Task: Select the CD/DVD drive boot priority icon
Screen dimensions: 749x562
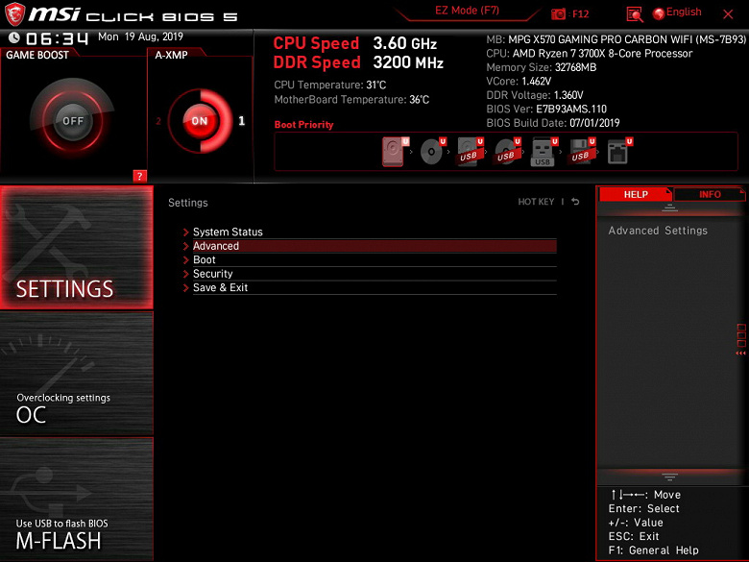Action: pyautogui.click(x=432, y=152)
